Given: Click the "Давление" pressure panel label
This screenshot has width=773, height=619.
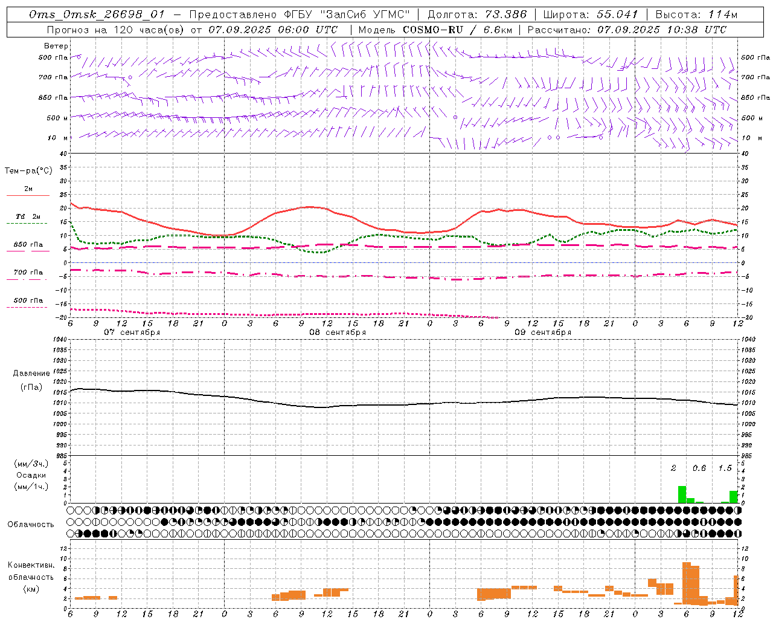Looking at the screenshot, I should pos(31,374).
